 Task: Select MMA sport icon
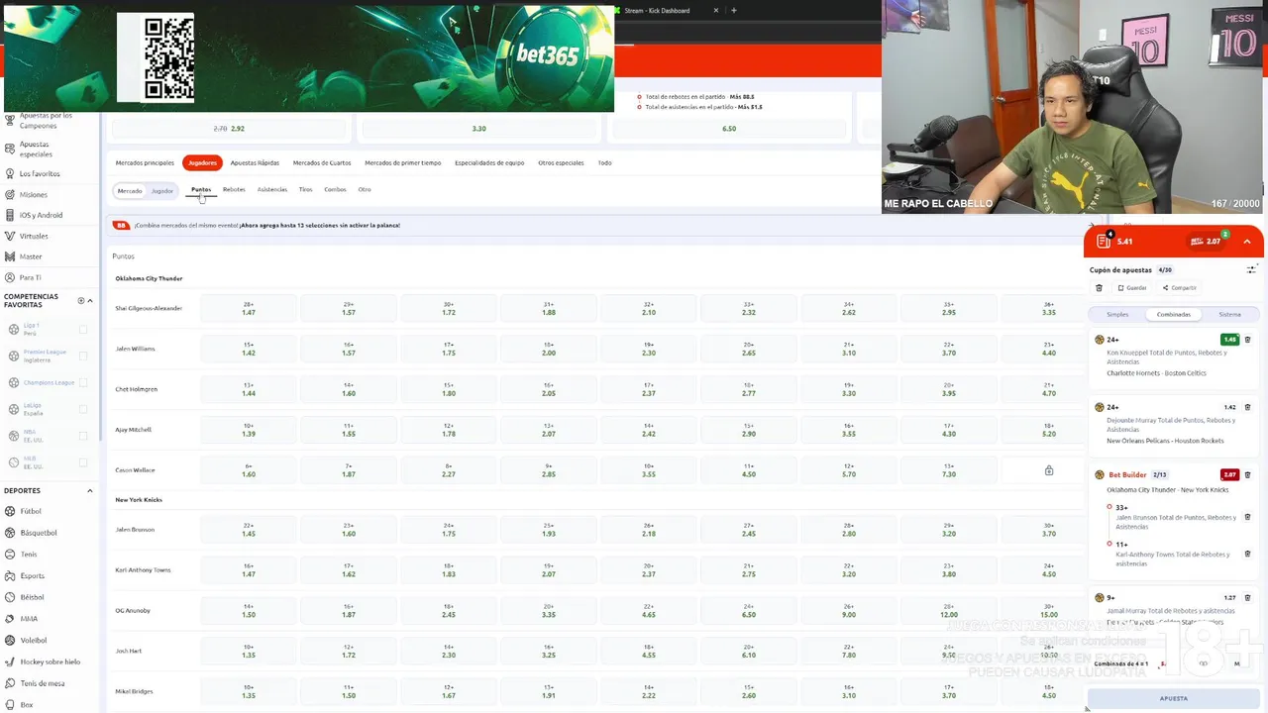10,619
